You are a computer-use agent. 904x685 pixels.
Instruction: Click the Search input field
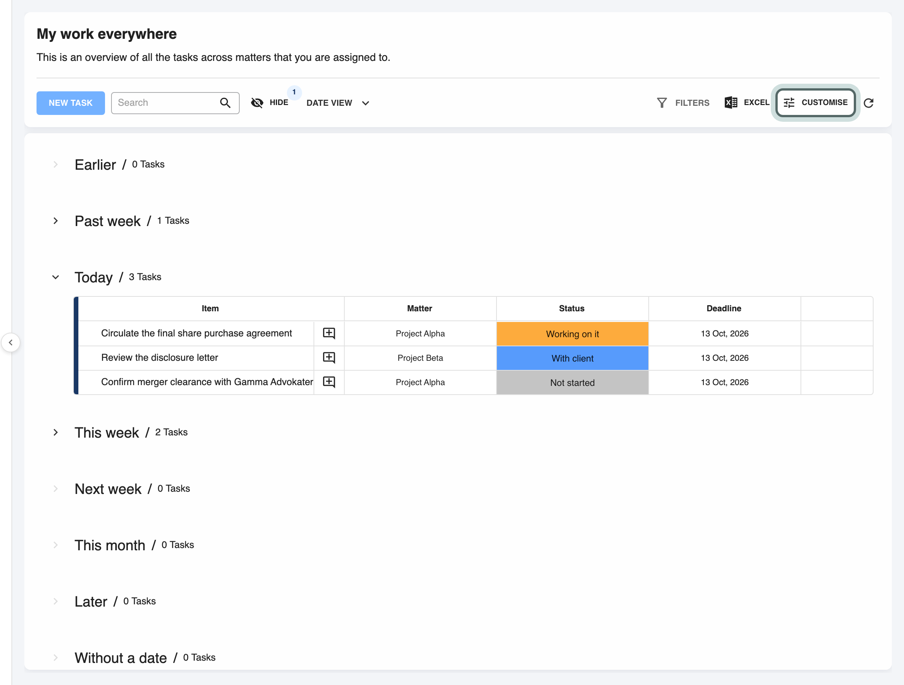175,103
